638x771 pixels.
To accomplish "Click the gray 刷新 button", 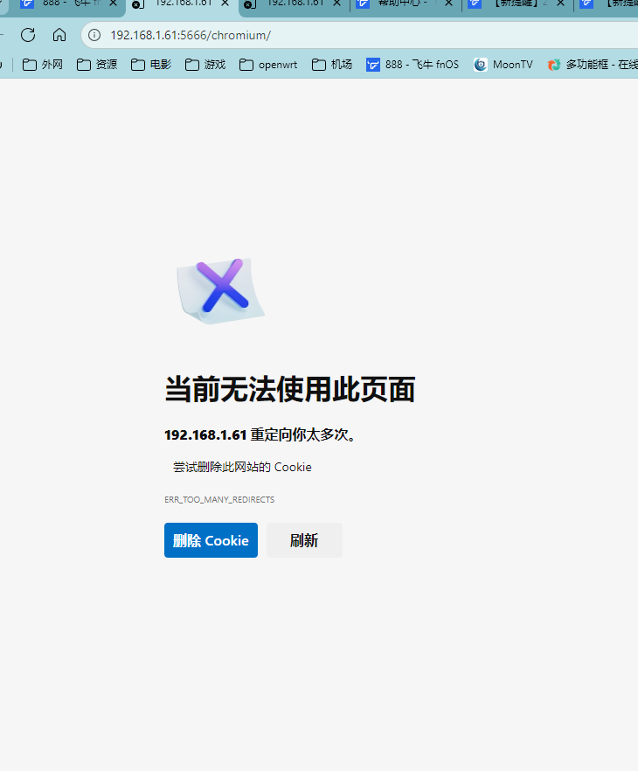I will (304, 540).
